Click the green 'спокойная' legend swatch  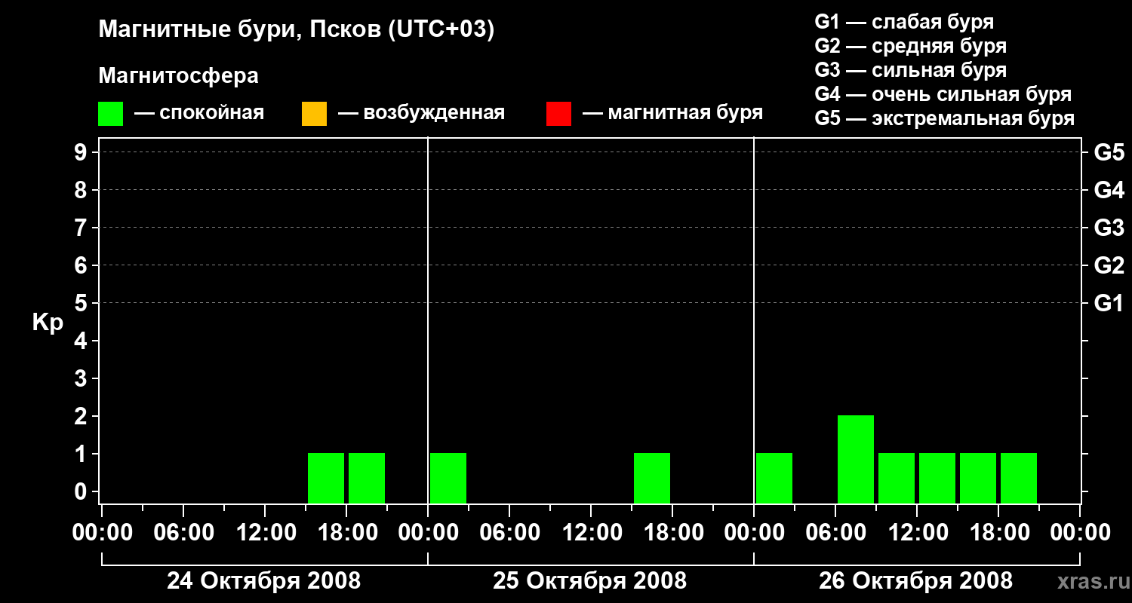(110, 114)
